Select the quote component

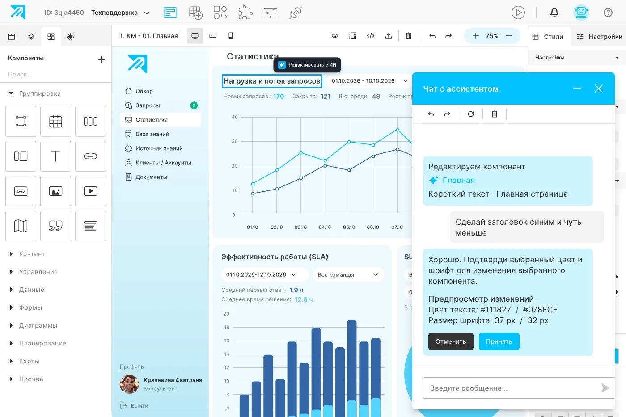[55, 226]
